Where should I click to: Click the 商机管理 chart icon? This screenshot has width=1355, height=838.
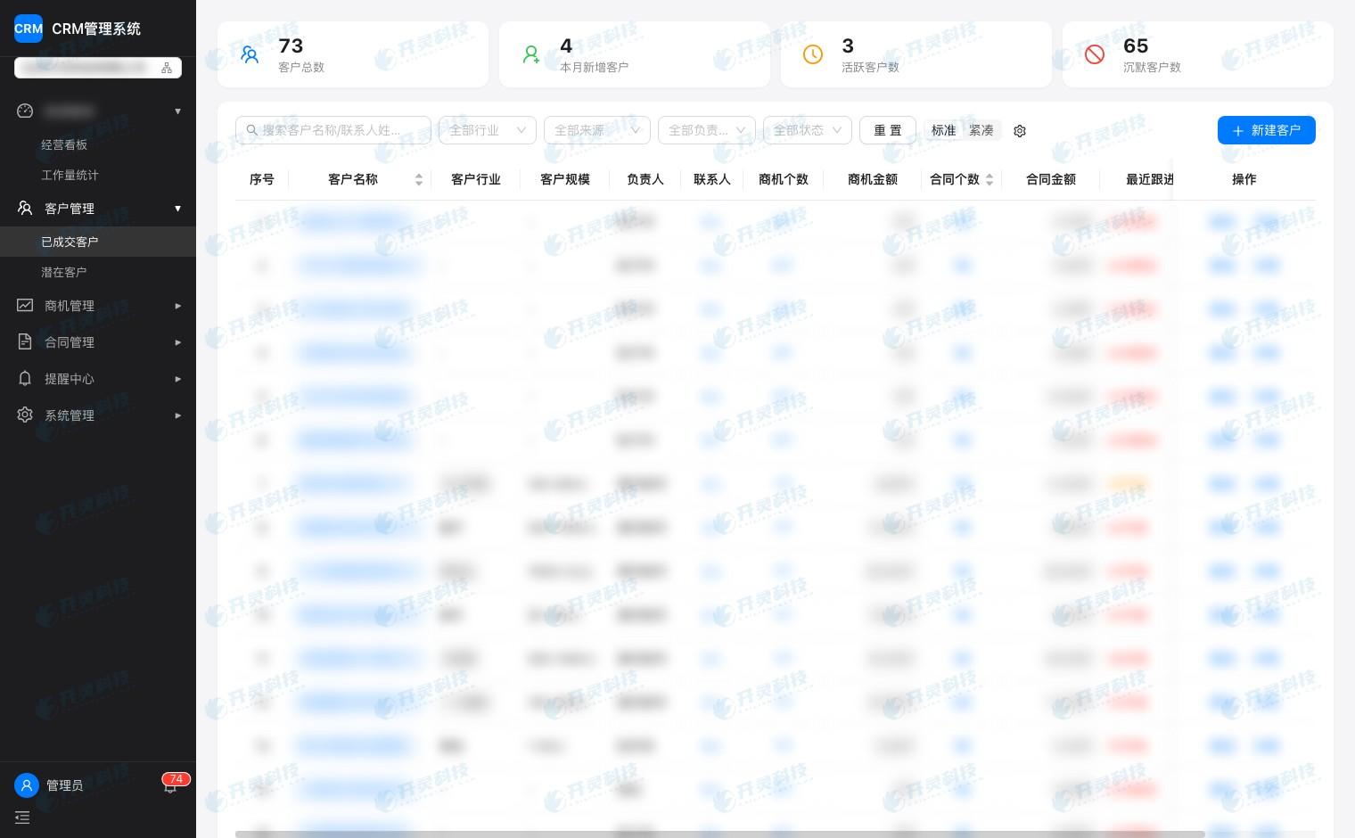pos(25,305)
